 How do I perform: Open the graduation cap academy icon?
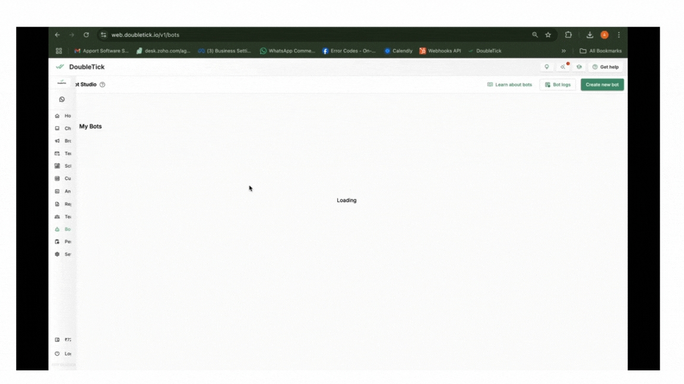579,67
